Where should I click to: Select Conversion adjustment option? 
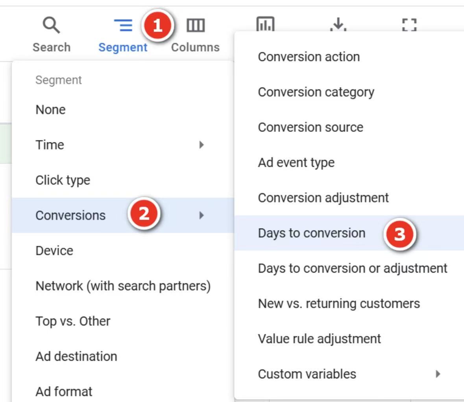pos(349,197)
